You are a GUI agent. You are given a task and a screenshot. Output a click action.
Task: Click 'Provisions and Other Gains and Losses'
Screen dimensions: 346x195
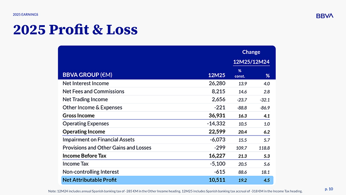pos(107,148)
